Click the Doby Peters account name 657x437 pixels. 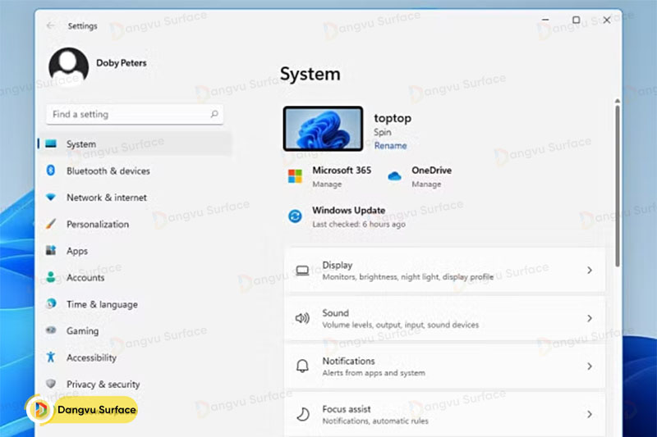coord(122,63)
